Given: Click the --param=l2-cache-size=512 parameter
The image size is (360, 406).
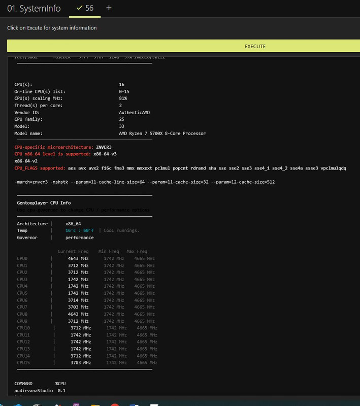Looking at the screenshot, I should tap(243, 182).
